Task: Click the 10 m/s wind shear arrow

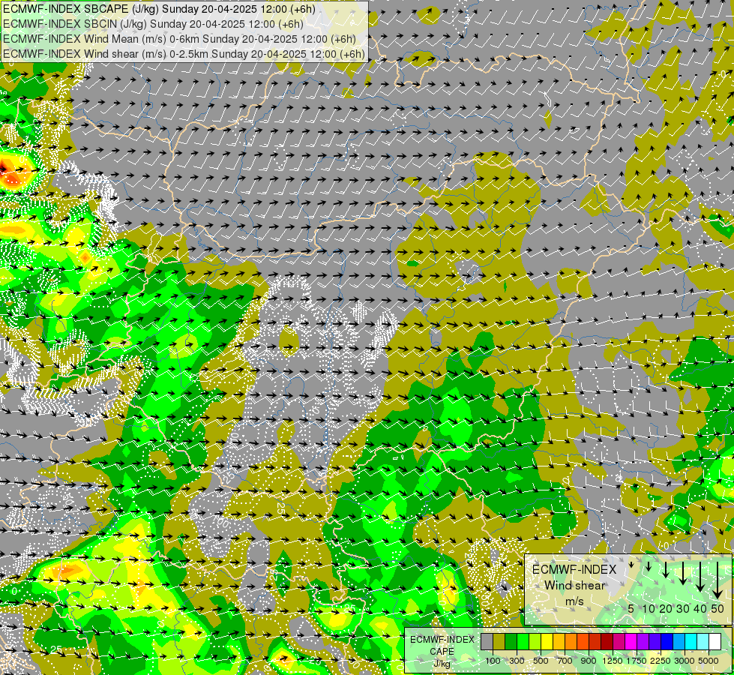Action: click(x=649, y=566)
